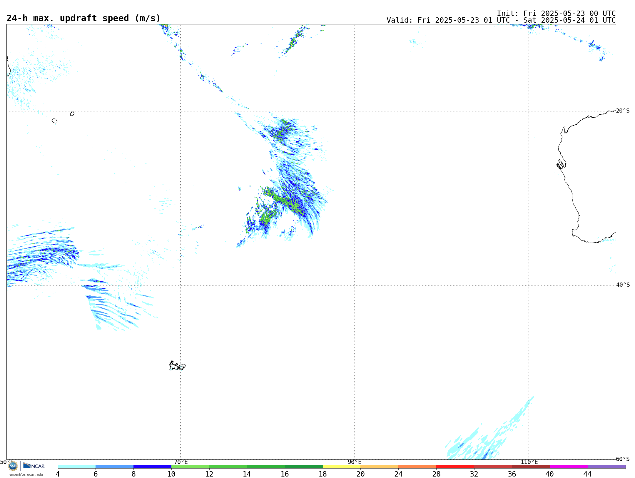Pick the green 14–16 colorbar segment
The width and height of the screenshot is (635, 478).
point(266,467)
